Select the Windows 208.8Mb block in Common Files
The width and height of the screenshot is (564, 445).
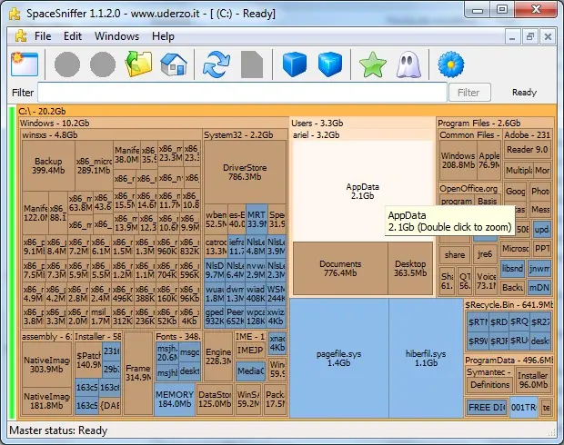(458, 160)
